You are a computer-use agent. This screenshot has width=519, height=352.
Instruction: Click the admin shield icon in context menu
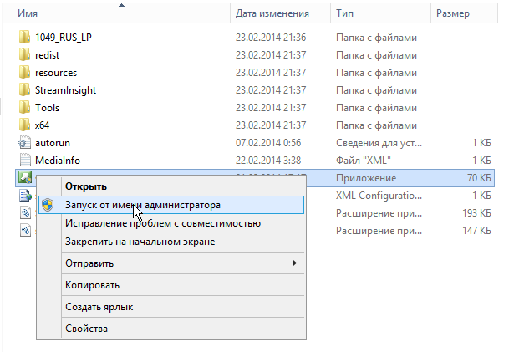pyautogui.click(x=48, y=205)
